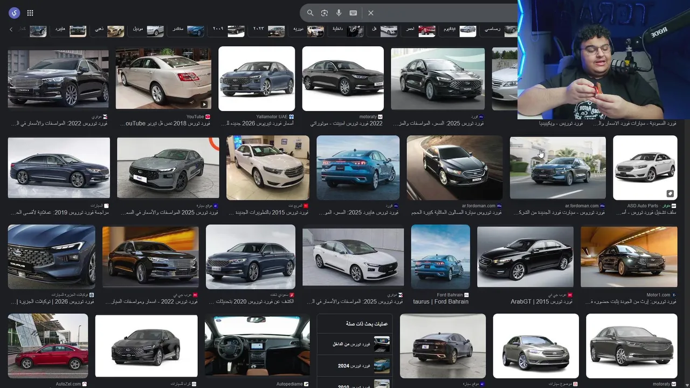Open the Autopediame interior dashboard thumbnail
Screen dimensions: 690x388
coord(257,346)
